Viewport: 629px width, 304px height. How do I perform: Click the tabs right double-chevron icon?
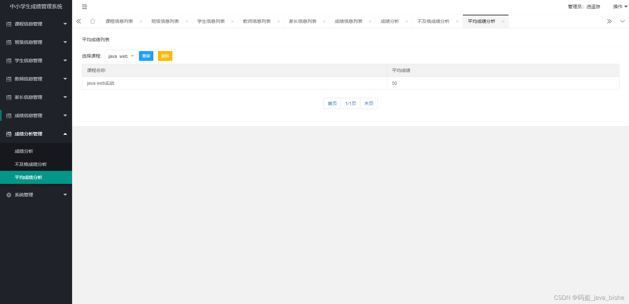[x=609, y=21]
